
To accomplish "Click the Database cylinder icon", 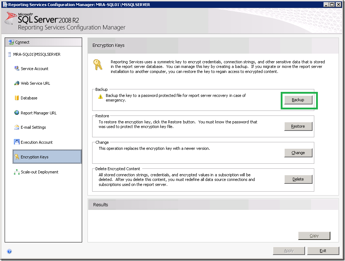I will 16,98.
